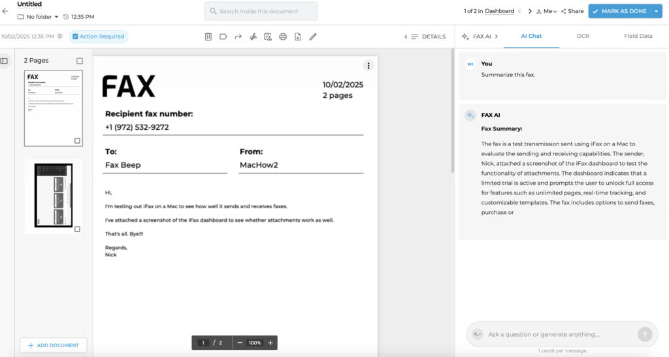Add a tag using label icon
The height and width of the screenshot is (357, 669).
[223, 37]
